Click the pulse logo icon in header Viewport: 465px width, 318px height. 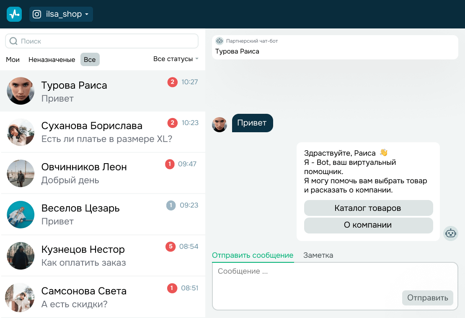(14, 14)
